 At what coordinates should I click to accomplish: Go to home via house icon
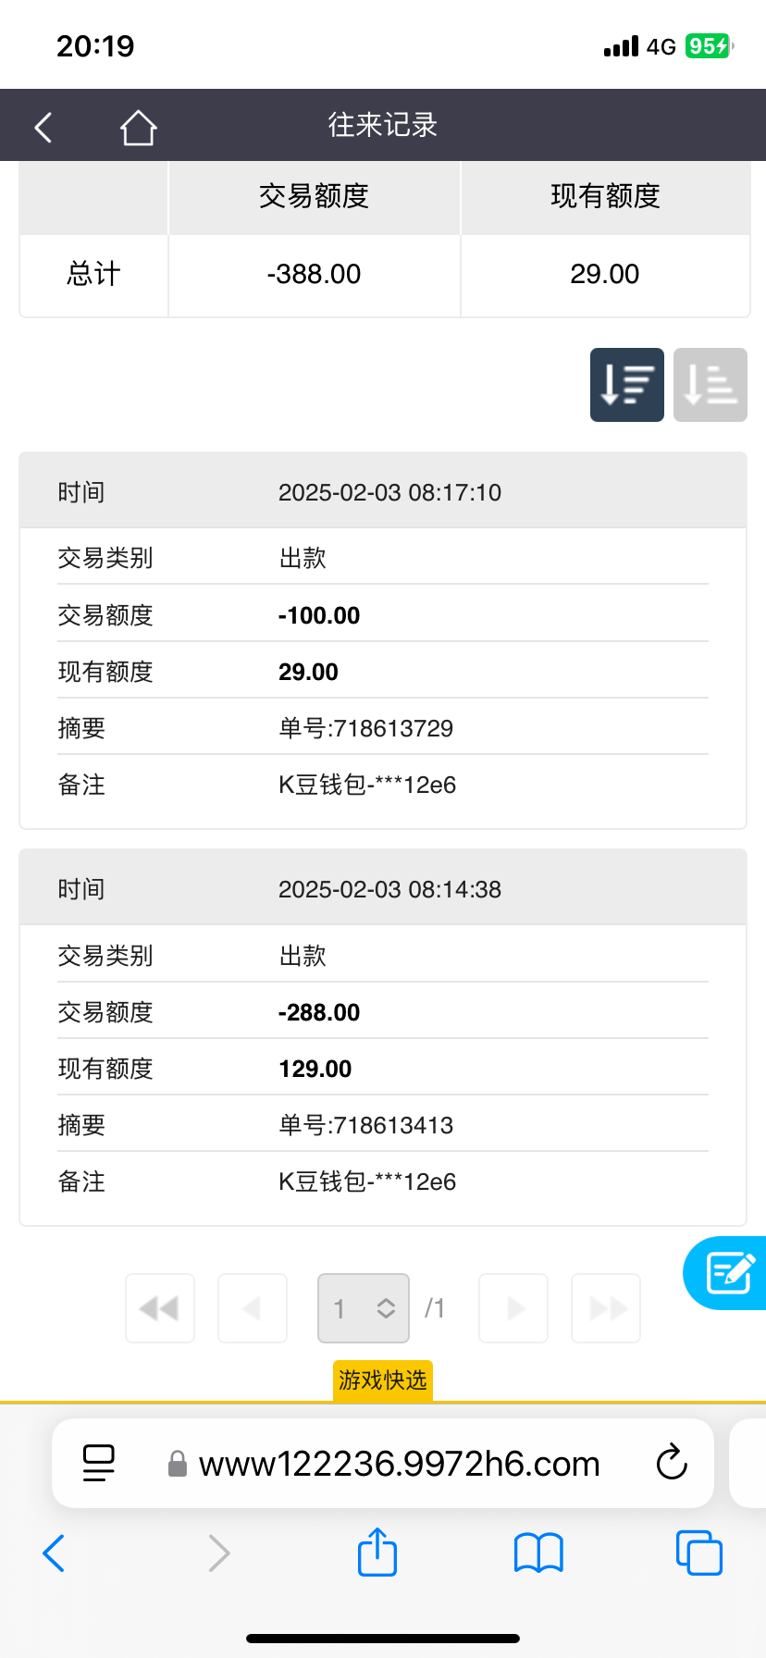[138, 127]
